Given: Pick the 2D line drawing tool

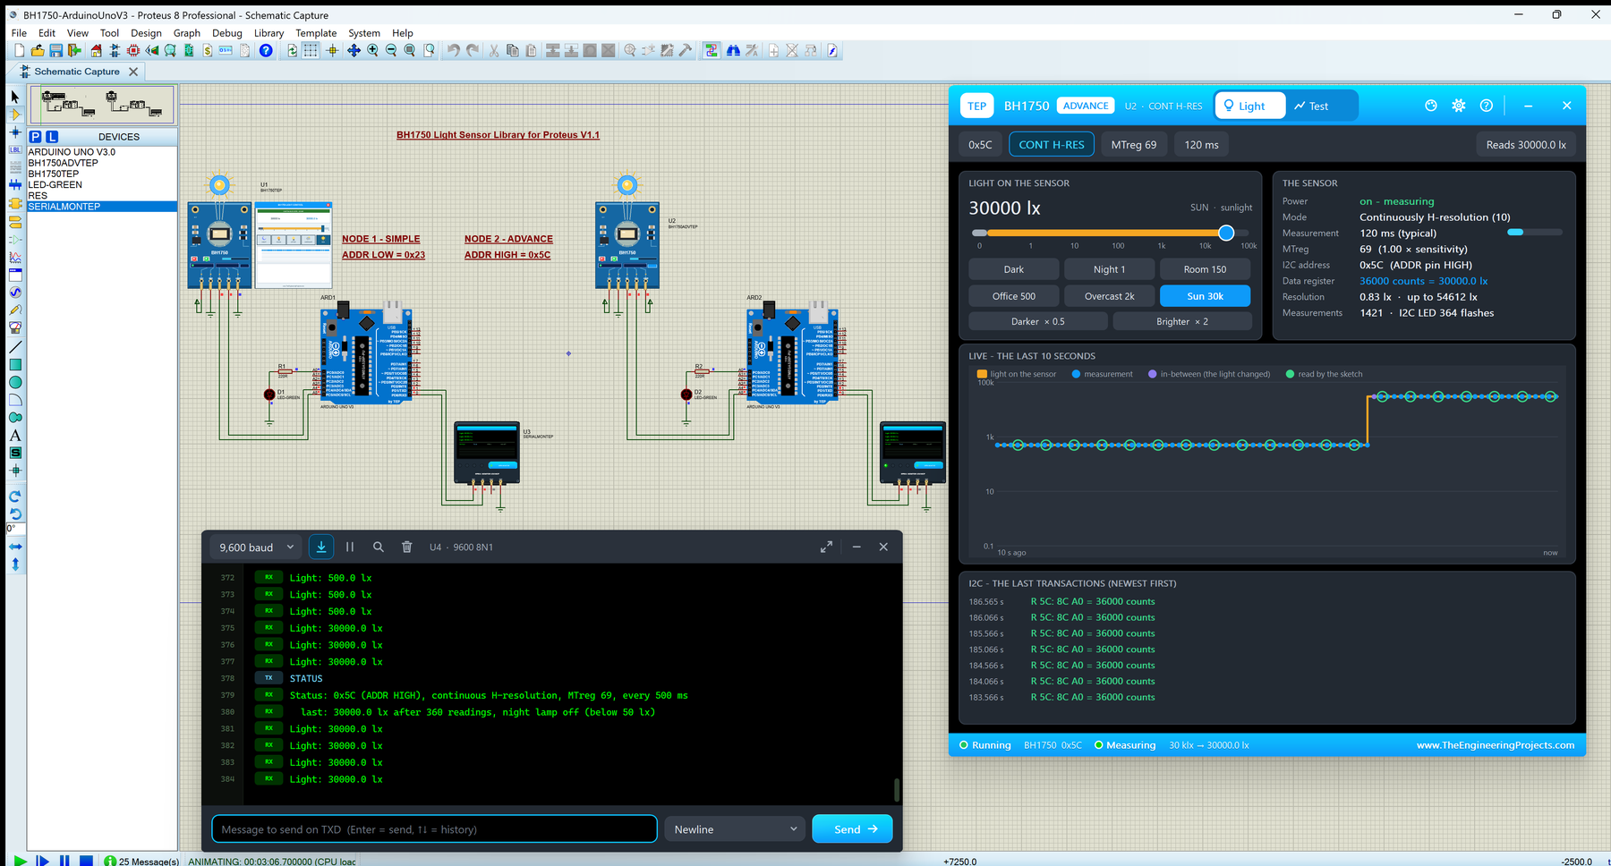Looking at the screenshot, I should [15, 346].
